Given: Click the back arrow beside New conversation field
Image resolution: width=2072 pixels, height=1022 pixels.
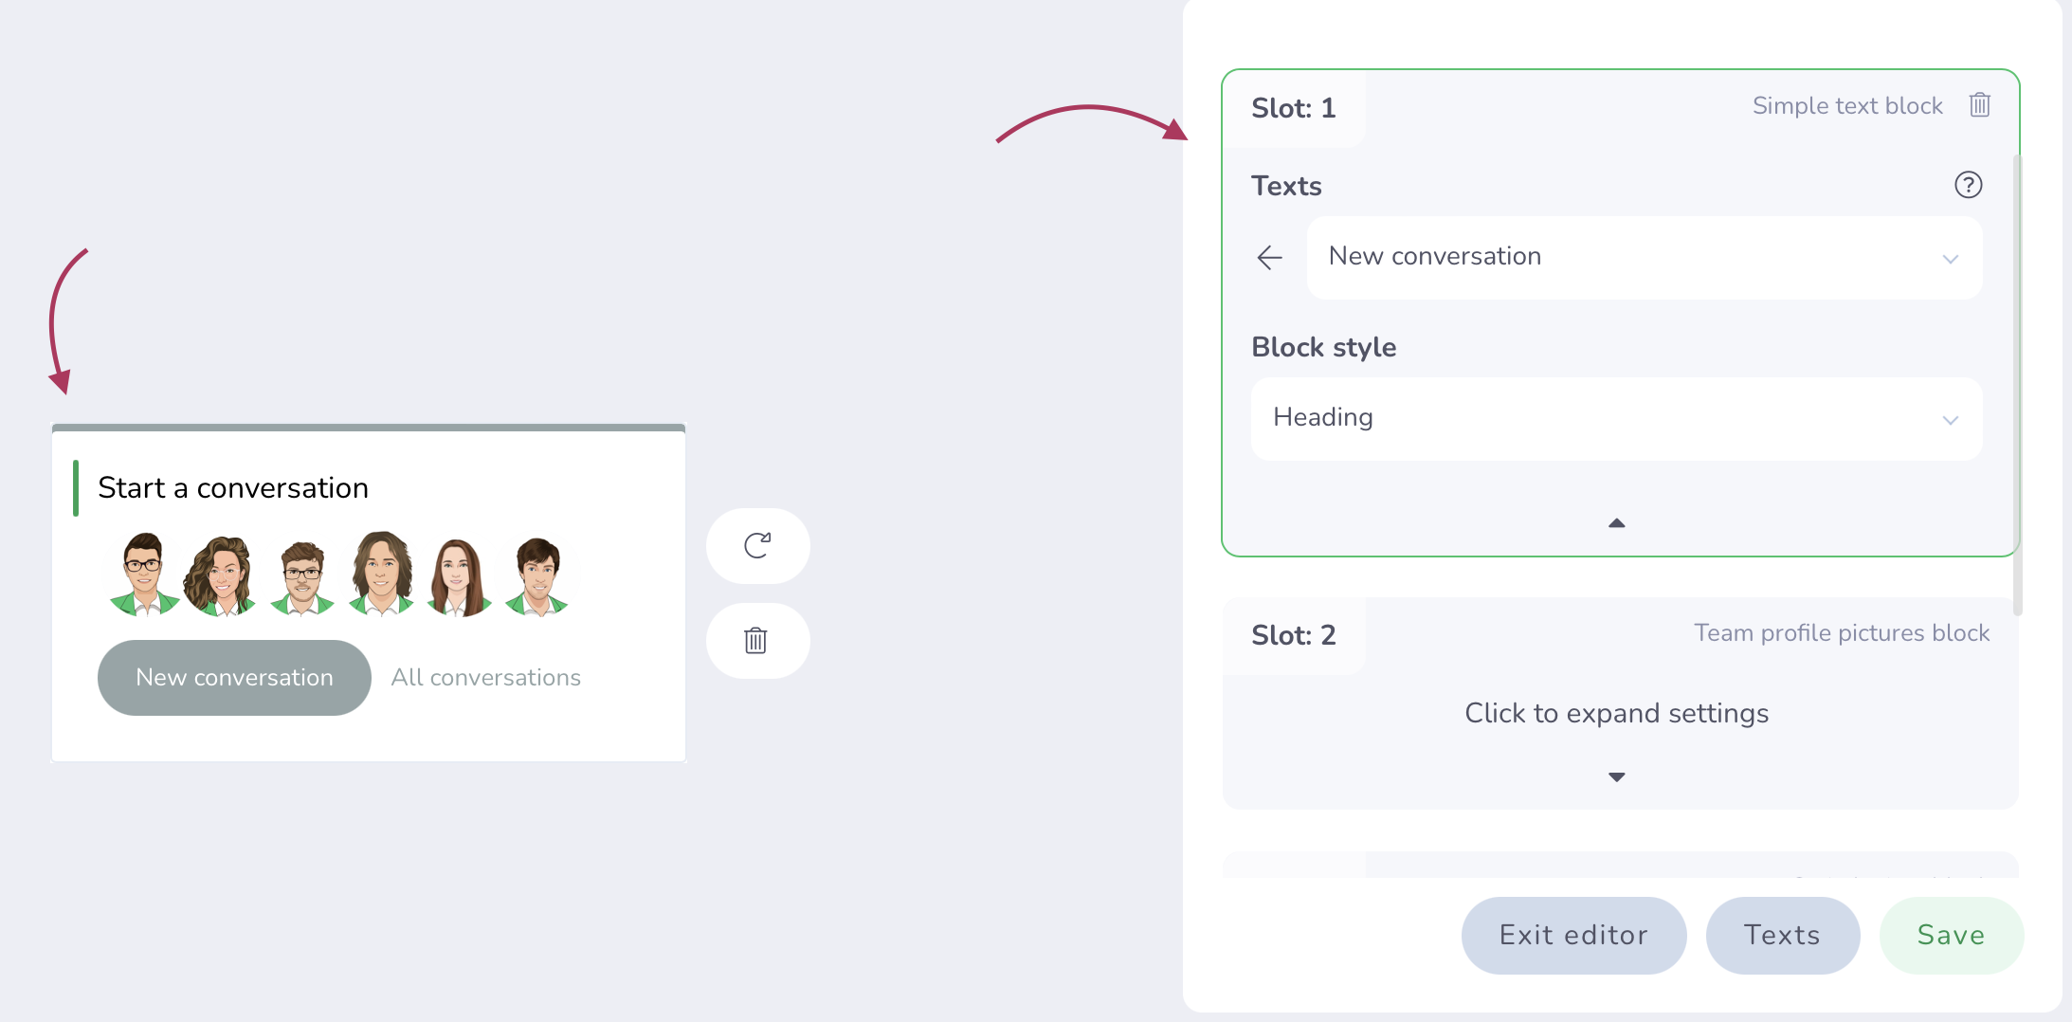Looking at the screenshot, I should point(1269,257).
